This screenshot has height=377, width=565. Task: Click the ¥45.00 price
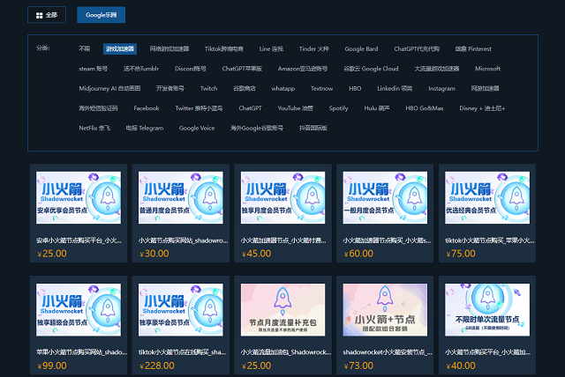(256, 254)
